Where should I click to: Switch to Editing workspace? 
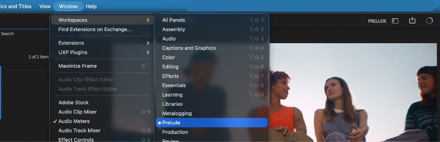pos(212,67)
